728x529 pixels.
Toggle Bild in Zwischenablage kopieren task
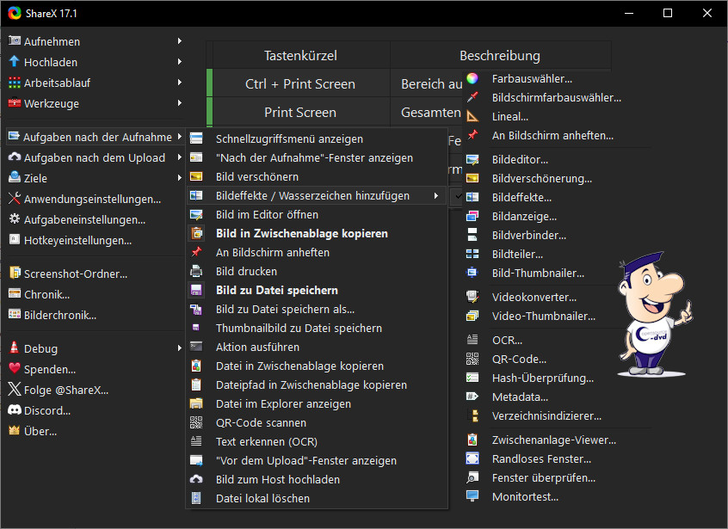[301, 233]
